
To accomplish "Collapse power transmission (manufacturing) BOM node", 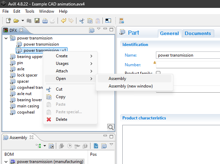I will click(x=6, y=162).
